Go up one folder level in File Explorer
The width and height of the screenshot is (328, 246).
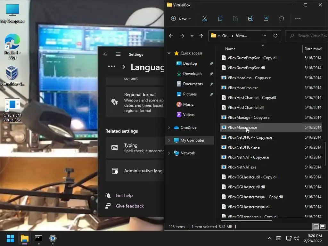(x=201, y=36)
